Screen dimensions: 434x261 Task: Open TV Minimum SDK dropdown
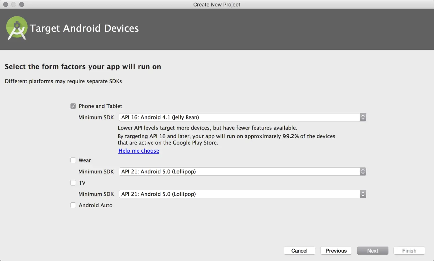tap(242, 194)
